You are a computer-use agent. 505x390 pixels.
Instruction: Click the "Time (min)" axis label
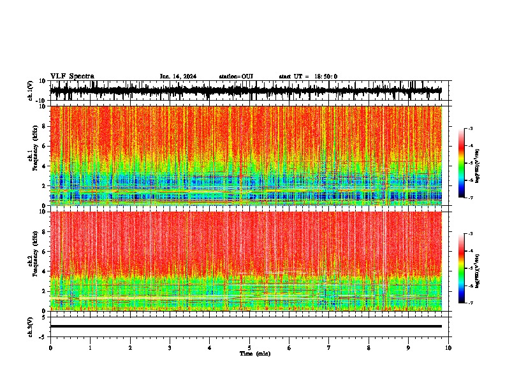pos(255,354)
